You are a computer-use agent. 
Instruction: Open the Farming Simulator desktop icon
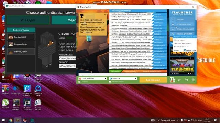click(x=16, y=105)
